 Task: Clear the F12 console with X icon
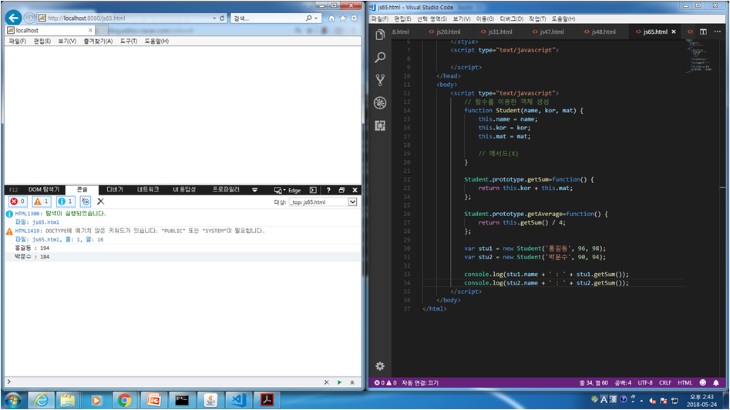point(100,202)
